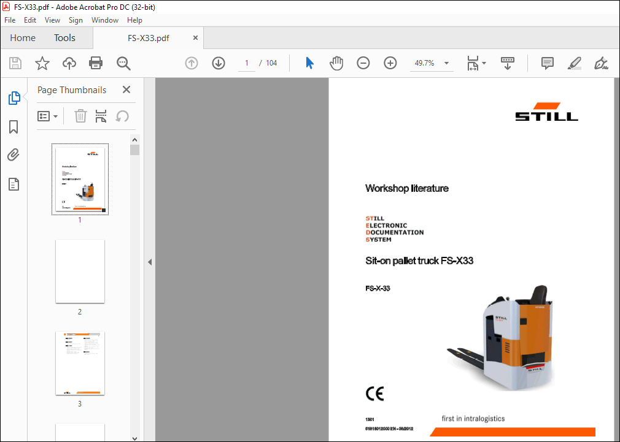Viewport: 620px width, 442px height.
Task: Open the Window menu
Action: tap(105, 20)
